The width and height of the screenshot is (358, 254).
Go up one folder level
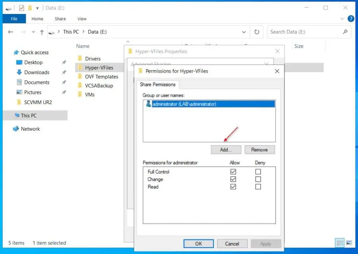42,32
